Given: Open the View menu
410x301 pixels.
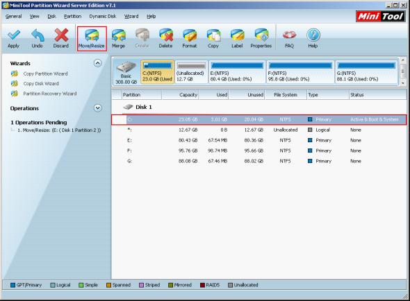Looking at the screenshot, I should pos(34,17).
